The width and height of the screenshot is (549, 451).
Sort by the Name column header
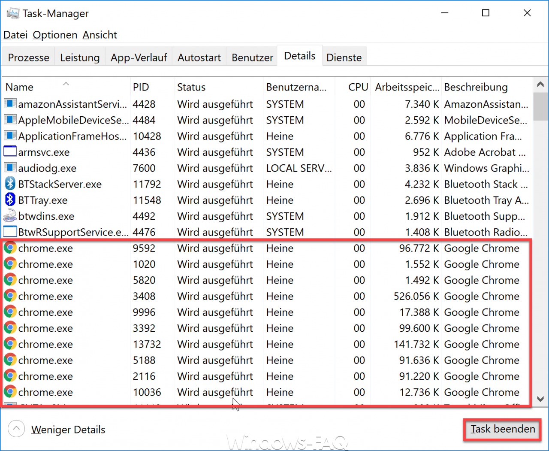coord(66,87)
